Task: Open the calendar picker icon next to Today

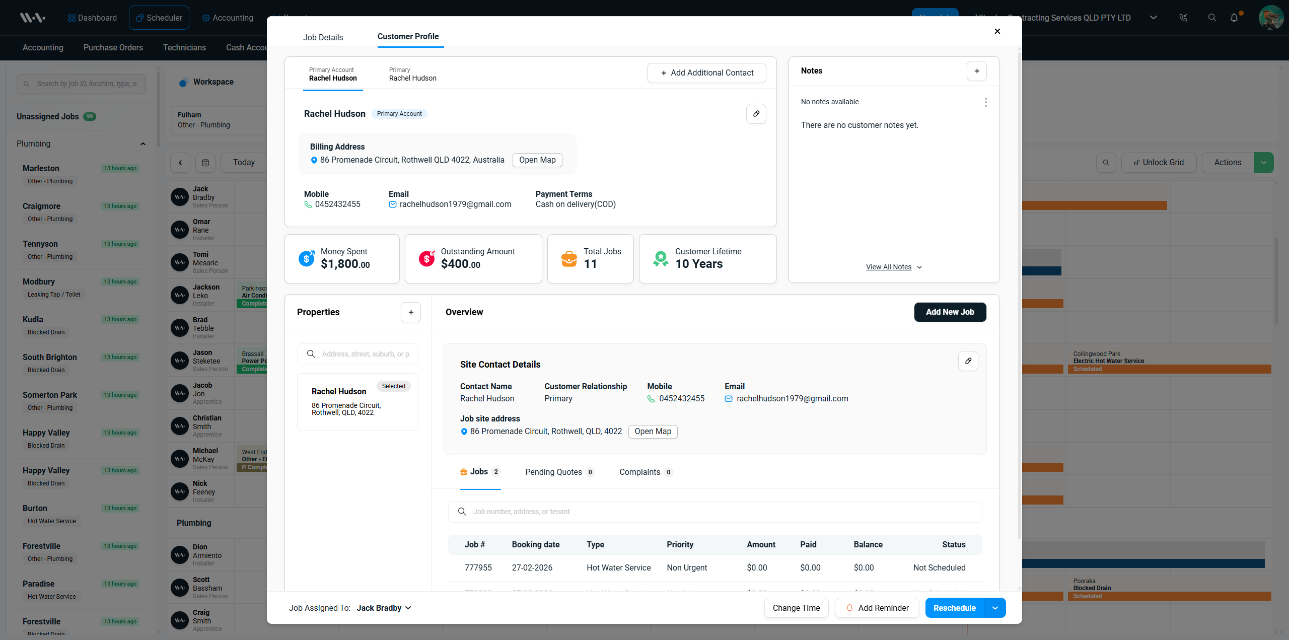Action: [205, 162]
